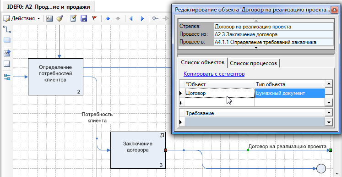This screenshot has height=177, width=342.
Task: Open the IDEF0: A2 diagram tab
Action: pyautogui.click(x=49, y=7)
